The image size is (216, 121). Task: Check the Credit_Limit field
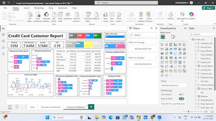pos(195,62)
